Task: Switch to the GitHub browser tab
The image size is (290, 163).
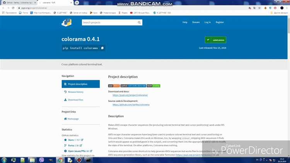Action: pyautogui.click(x=19, y=3)
